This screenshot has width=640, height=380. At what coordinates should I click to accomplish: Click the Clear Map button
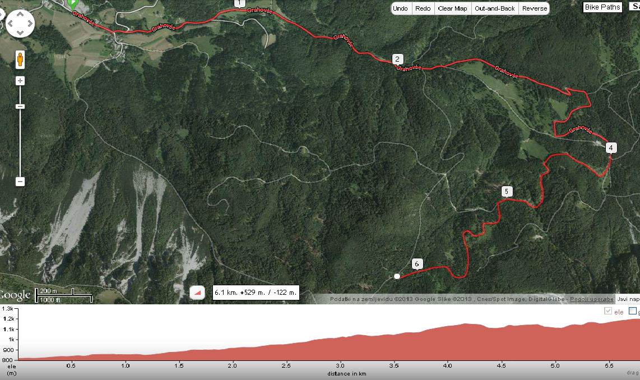452,8
